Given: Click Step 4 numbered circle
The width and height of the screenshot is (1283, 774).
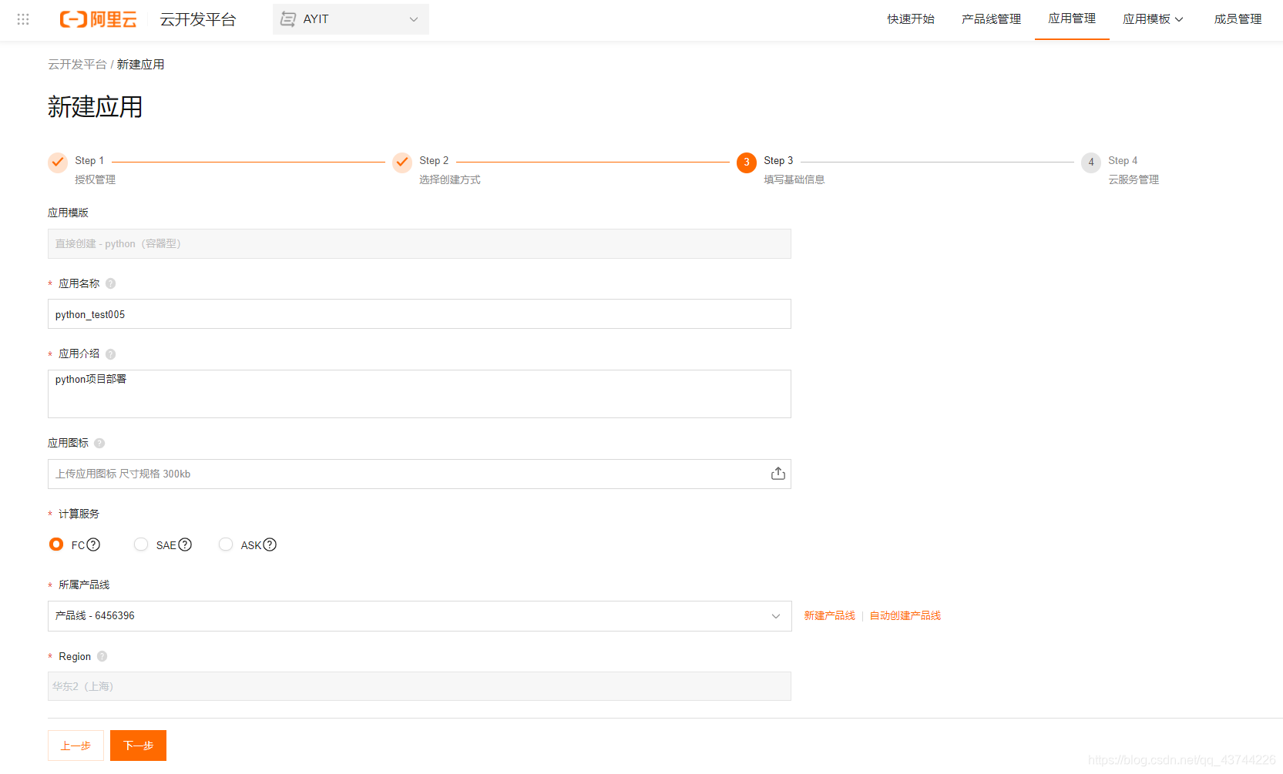Looking at the screenshot, I should [1091, 163].
